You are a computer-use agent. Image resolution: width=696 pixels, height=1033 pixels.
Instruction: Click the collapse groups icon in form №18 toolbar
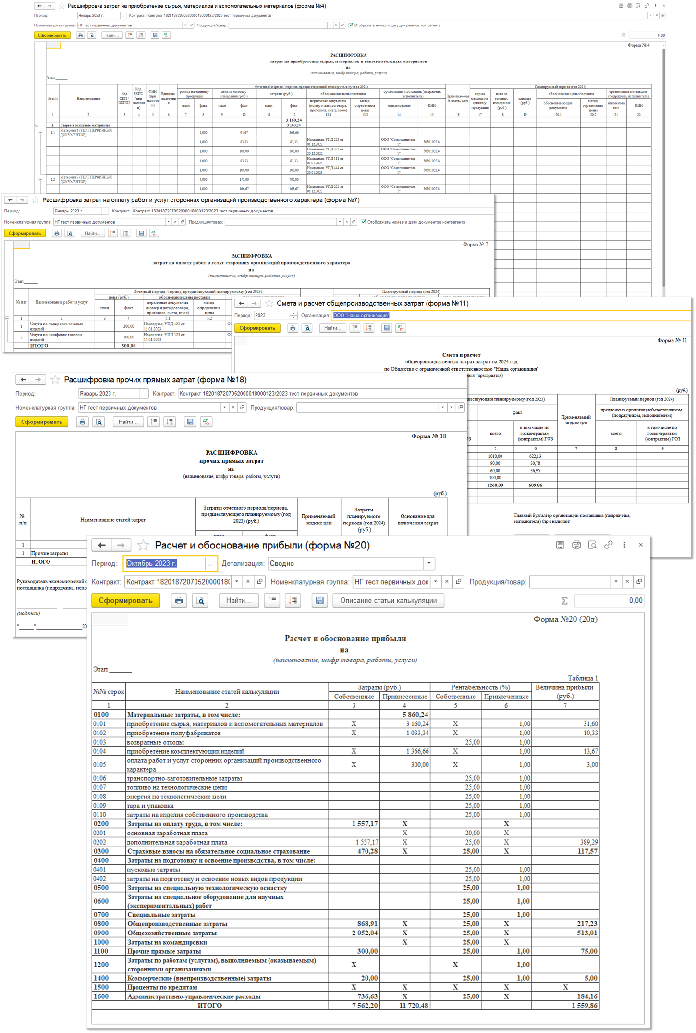pos(170,422)
